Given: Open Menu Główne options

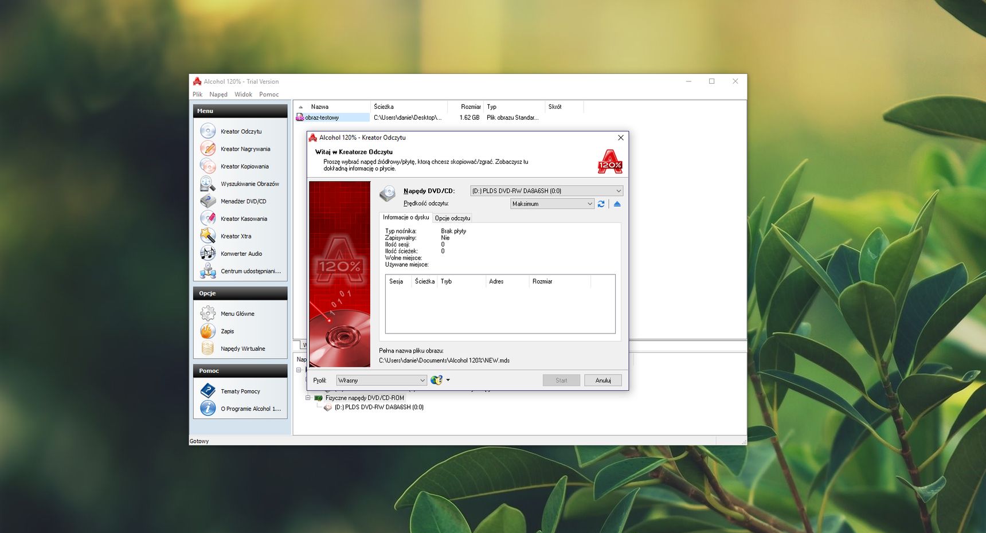Looking at the screenshot, I should (x=237, y=313).
